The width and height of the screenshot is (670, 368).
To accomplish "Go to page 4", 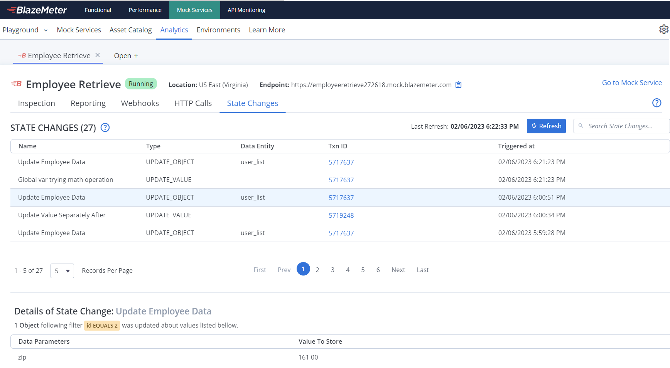I will click(x=348, y=270).
